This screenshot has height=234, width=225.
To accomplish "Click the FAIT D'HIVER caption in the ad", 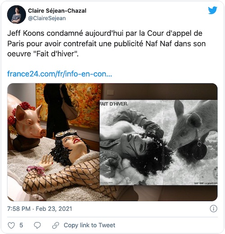I will tap(114, 104).
